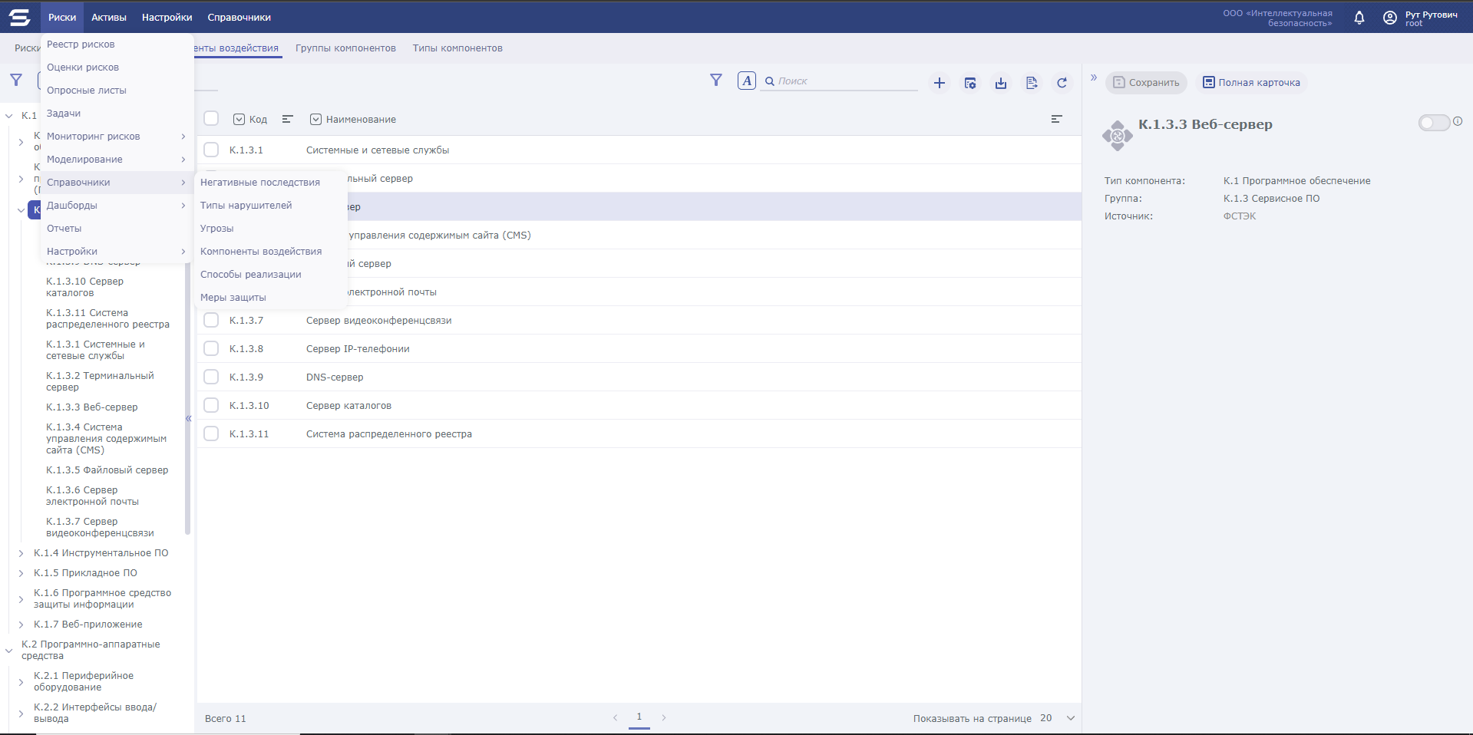The image size is (1473, 735).
Task: Click the application logo in top-left corner
Action: [x=19, y=16]
